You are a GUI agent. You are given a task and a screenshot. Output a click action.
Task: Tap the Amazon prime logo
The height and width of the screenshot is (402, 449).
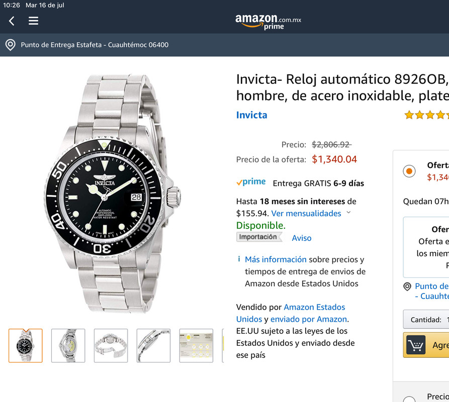click(268, 22)
